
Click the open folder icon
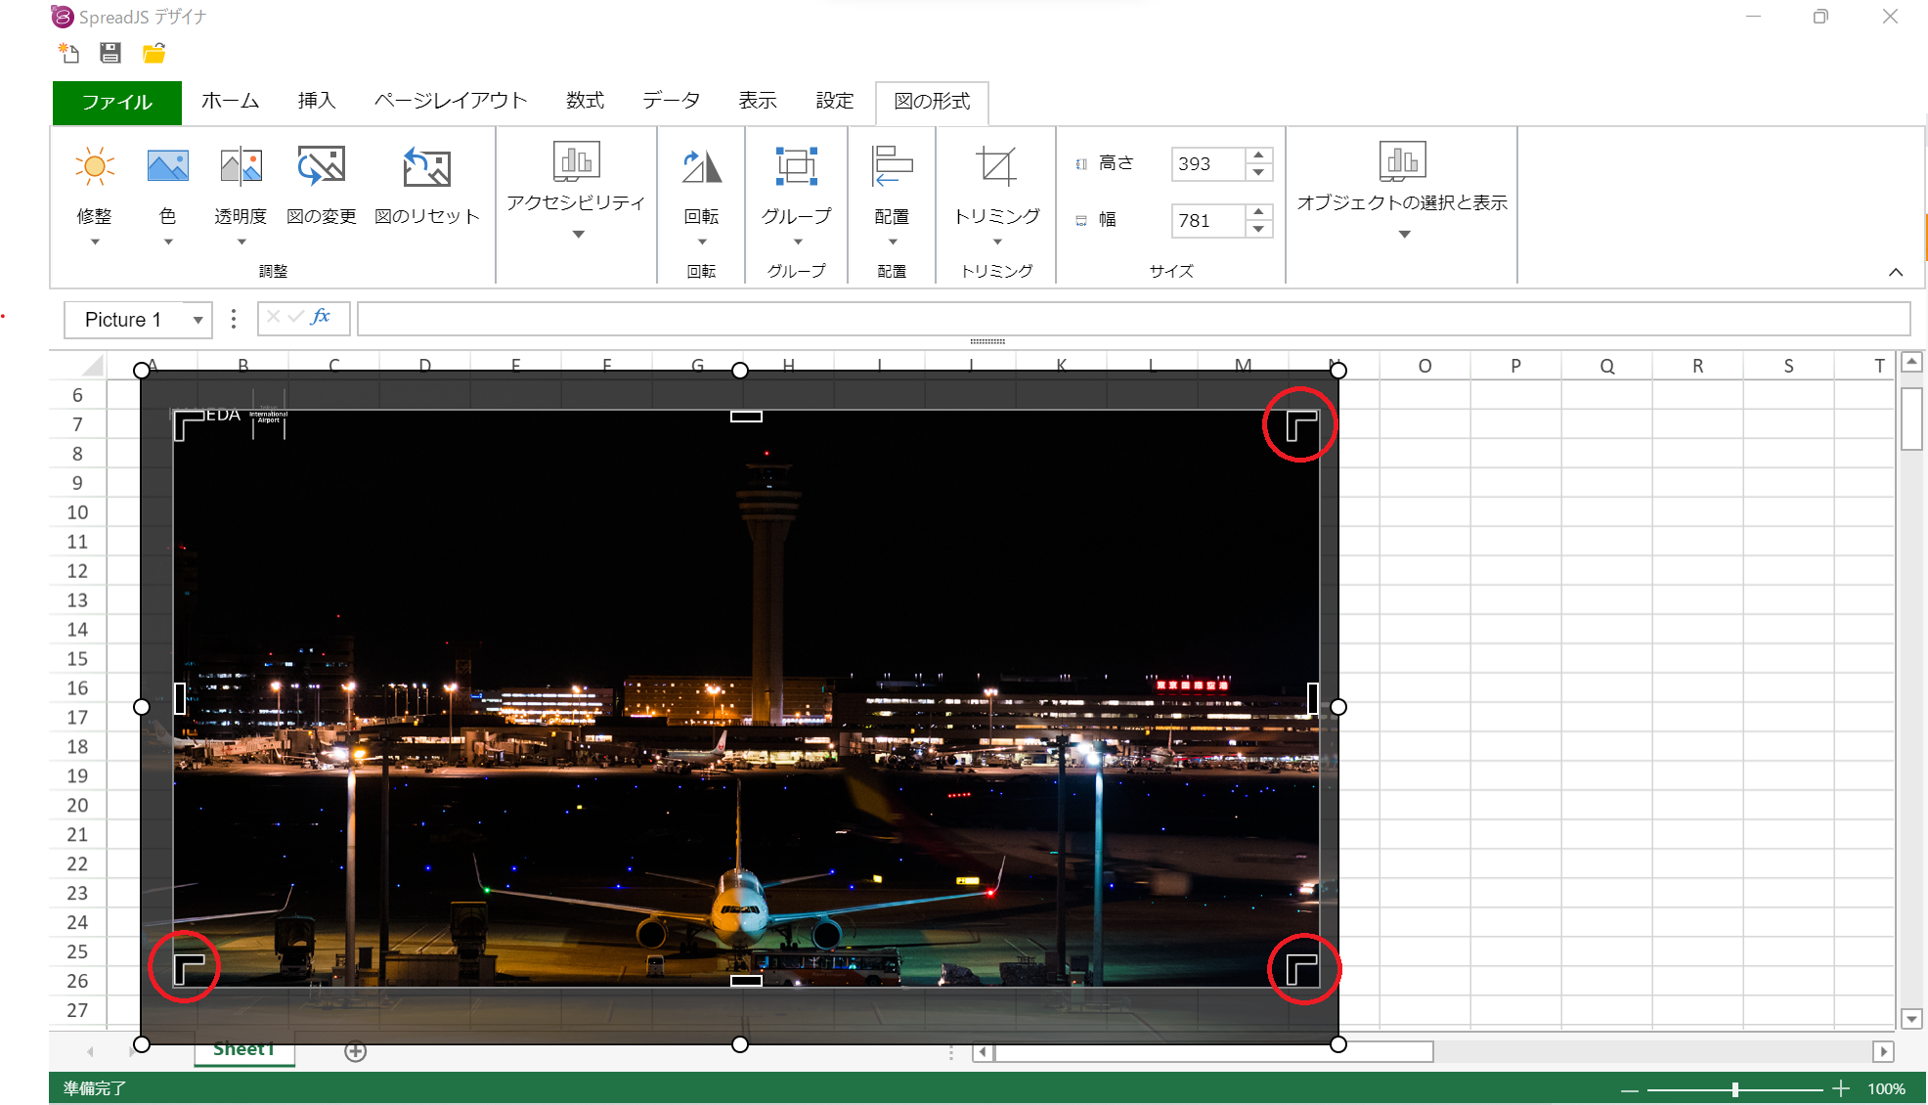click(153, 54)
